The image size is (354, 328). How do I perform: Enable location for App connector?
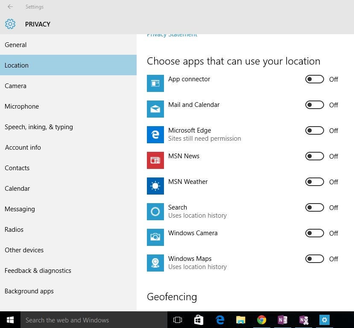(x=314, y=80)
